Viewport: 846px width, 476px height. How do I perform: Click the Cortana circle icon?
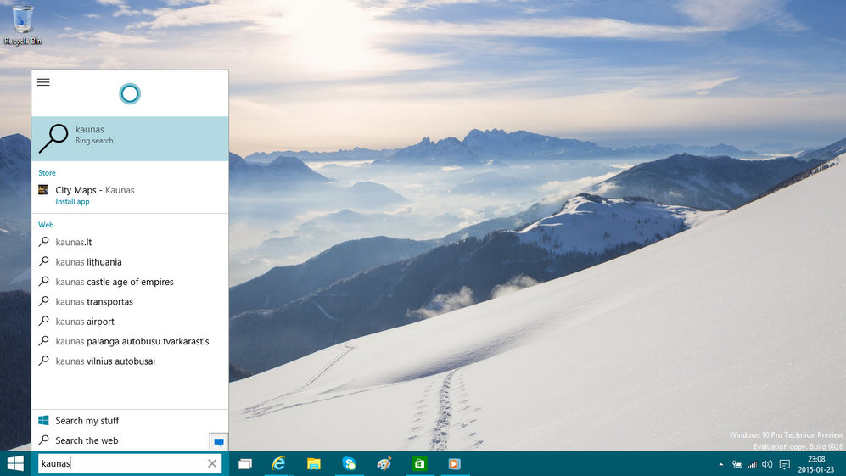(130, 93)
